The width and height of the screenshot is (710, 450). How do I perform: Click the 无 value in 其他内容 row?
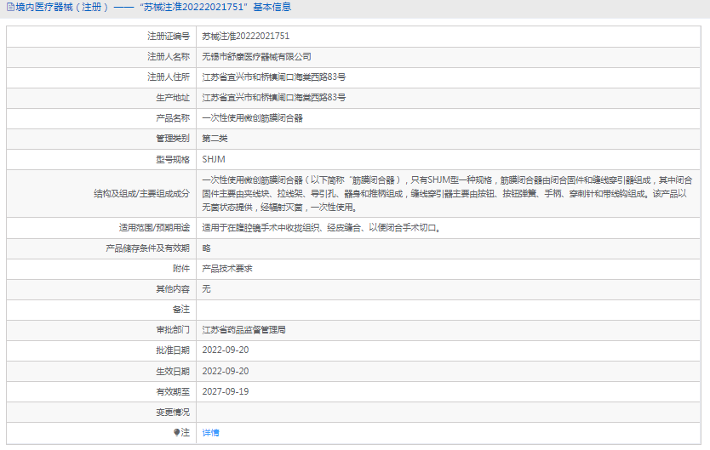point(206,289)
